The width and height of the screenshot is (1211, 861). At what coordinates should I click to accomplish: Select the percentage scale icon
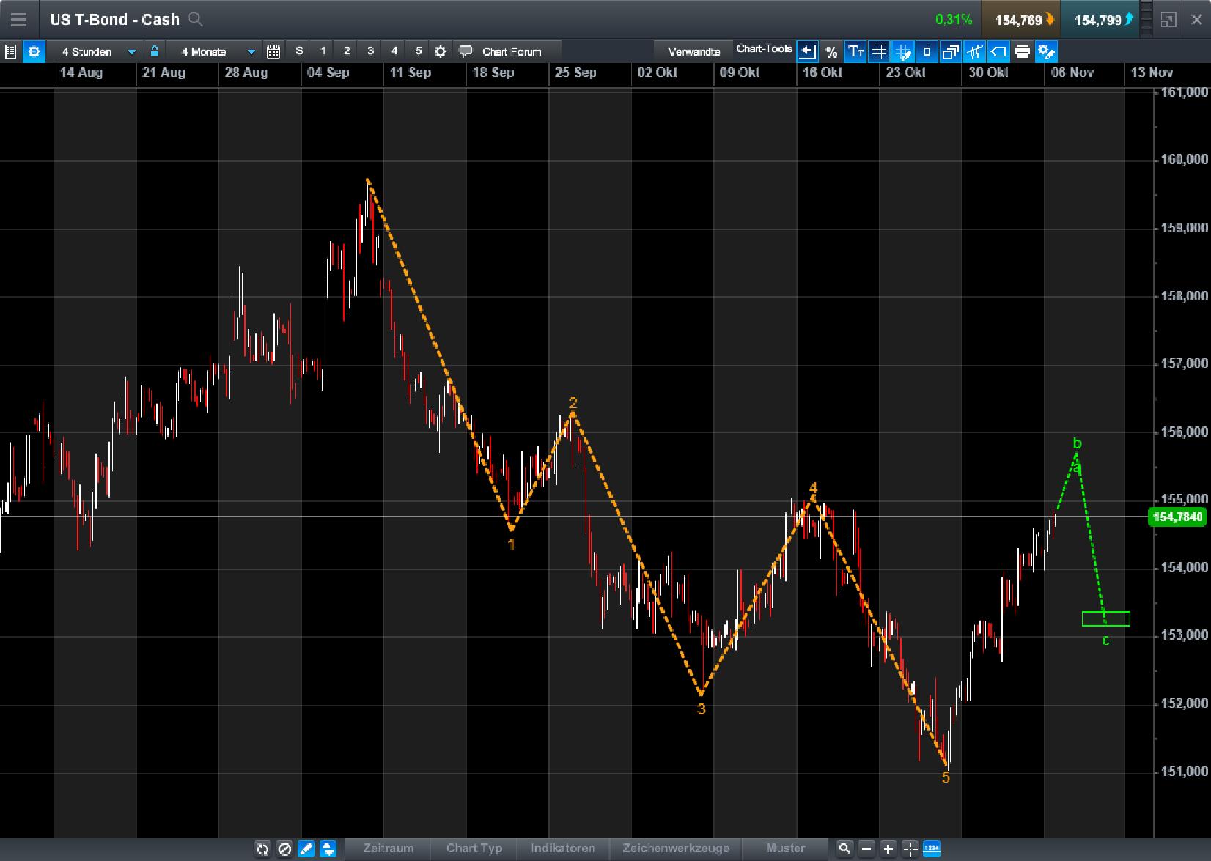tap(831, 51)
